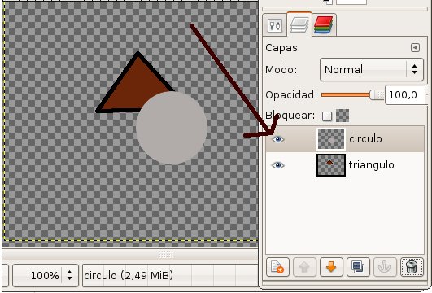432x293 pixels.
Task: Hide the triangulo layer
Action: (x=277, y=165)
